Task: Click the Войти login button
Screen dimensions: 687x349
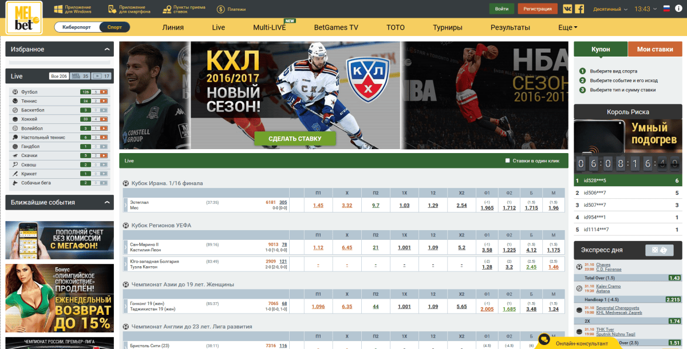Action: 502,9
